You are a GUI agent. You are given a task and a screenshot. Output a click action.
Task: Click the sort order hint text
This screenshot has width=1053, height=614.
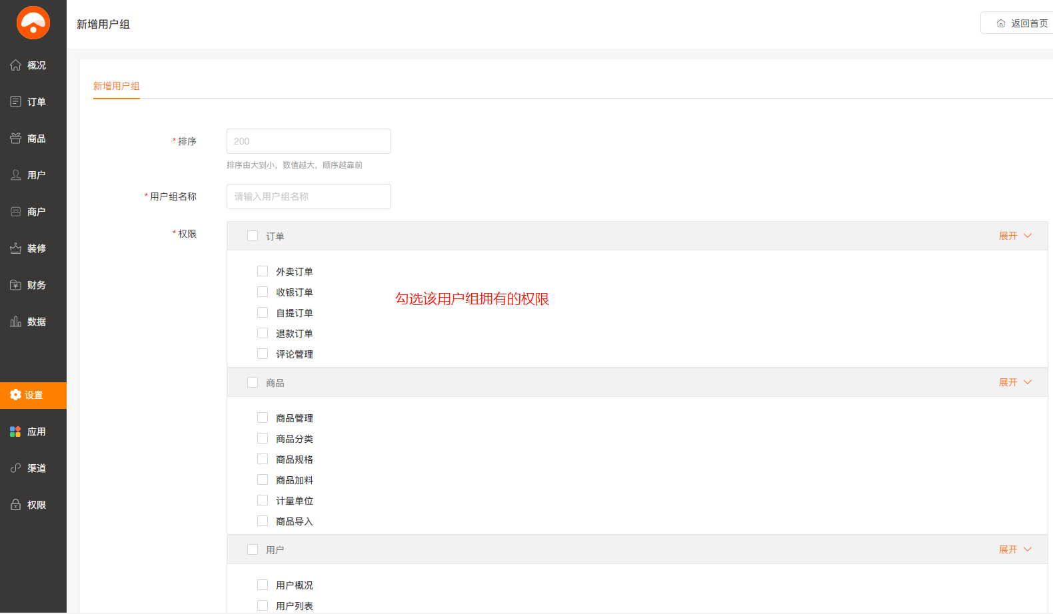pos(295,165)
